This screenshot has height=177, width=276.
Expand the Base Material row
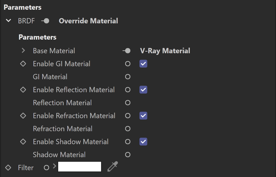23,51
